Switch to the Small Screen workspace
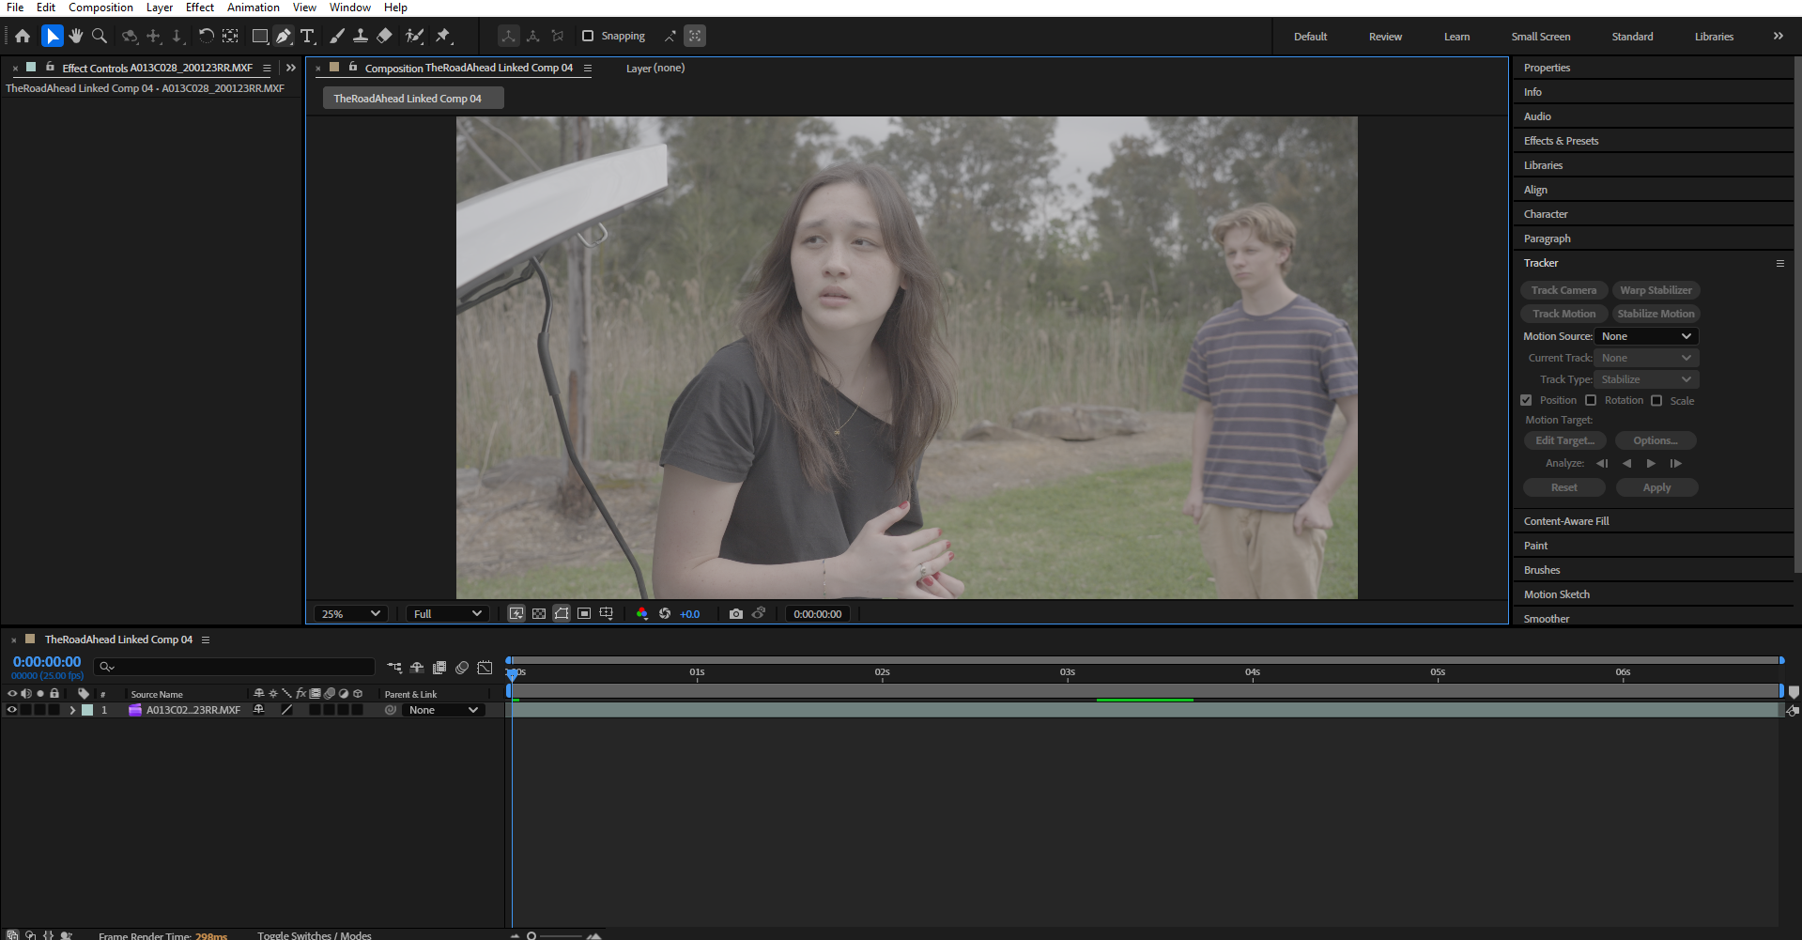1802x940 pixels. (1540, 36)
